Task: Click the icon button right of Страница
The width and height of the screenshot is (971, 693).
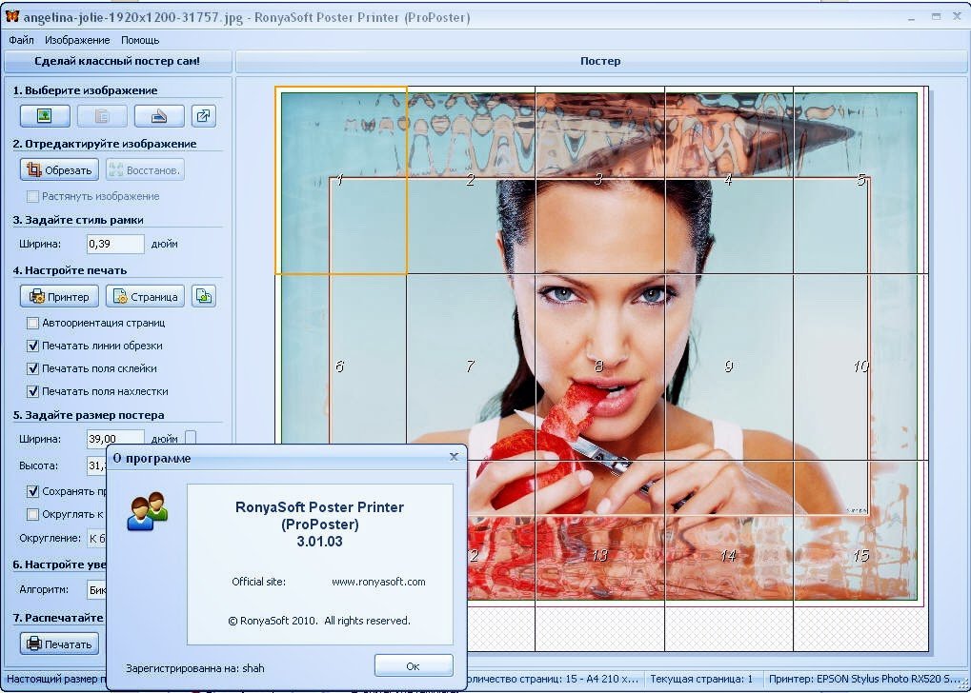Action: point(204,296)
